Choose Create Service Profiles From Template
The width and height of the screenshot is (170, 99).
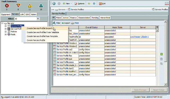point(45,32)
